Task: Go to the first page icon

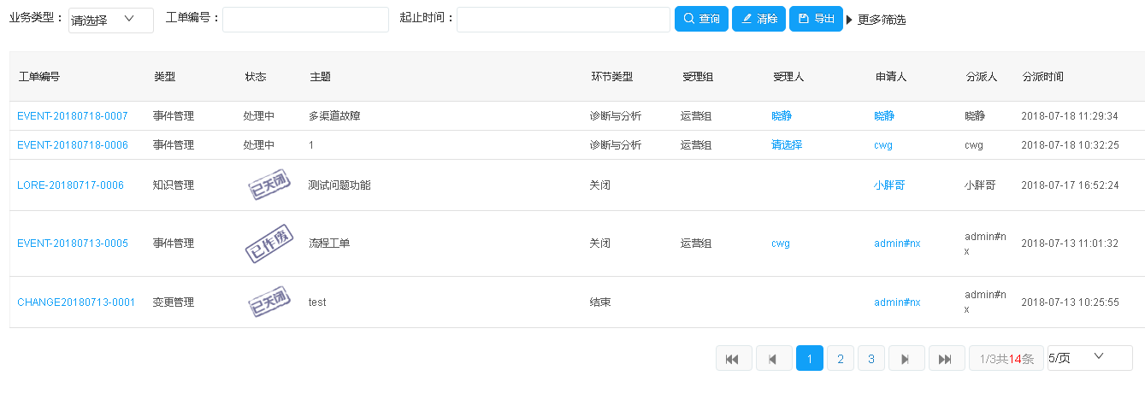Action: 733,359
